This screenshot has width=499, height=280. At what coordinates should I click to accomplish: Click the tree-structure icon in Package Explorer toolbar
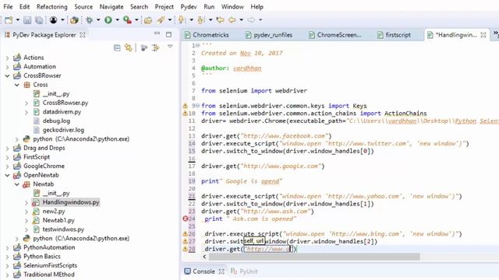pyautogui.click(x=156, y=48)
